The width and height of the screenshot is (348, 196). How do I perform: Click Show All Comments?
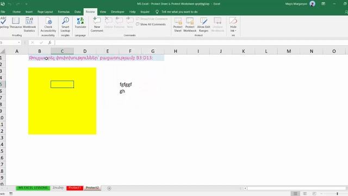click(x=151, y=24)
